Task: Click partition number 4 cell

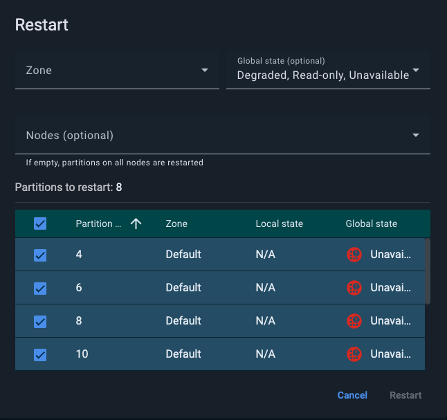Action: pos(79,255)
